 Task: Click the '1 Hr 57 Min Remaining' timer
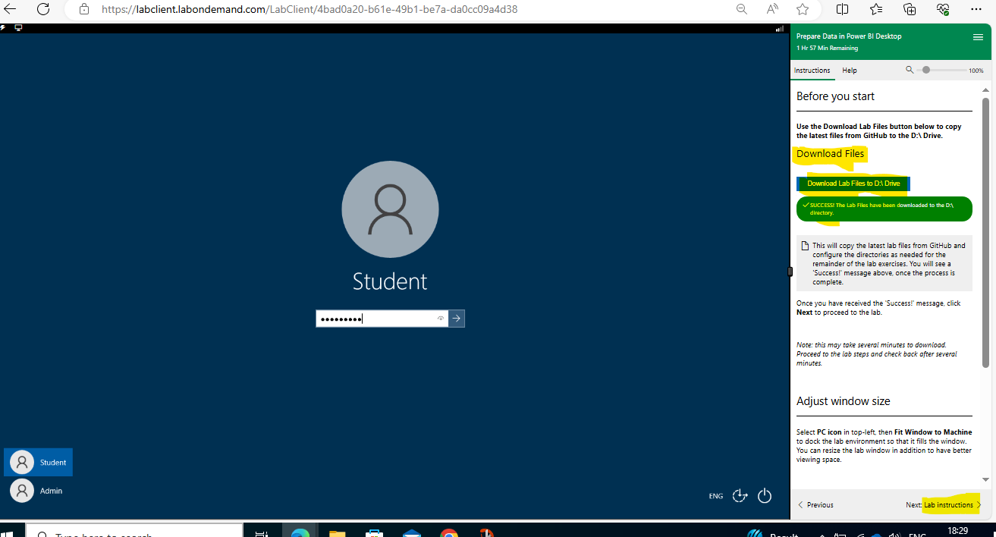[827, 48]
